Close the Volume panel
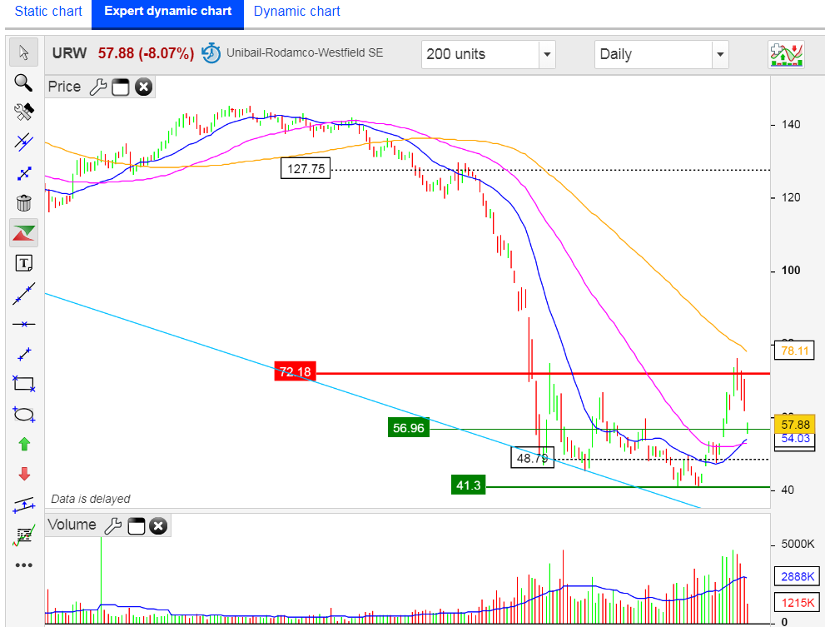The height and width of the screenshot is (627, 825). 158,525
